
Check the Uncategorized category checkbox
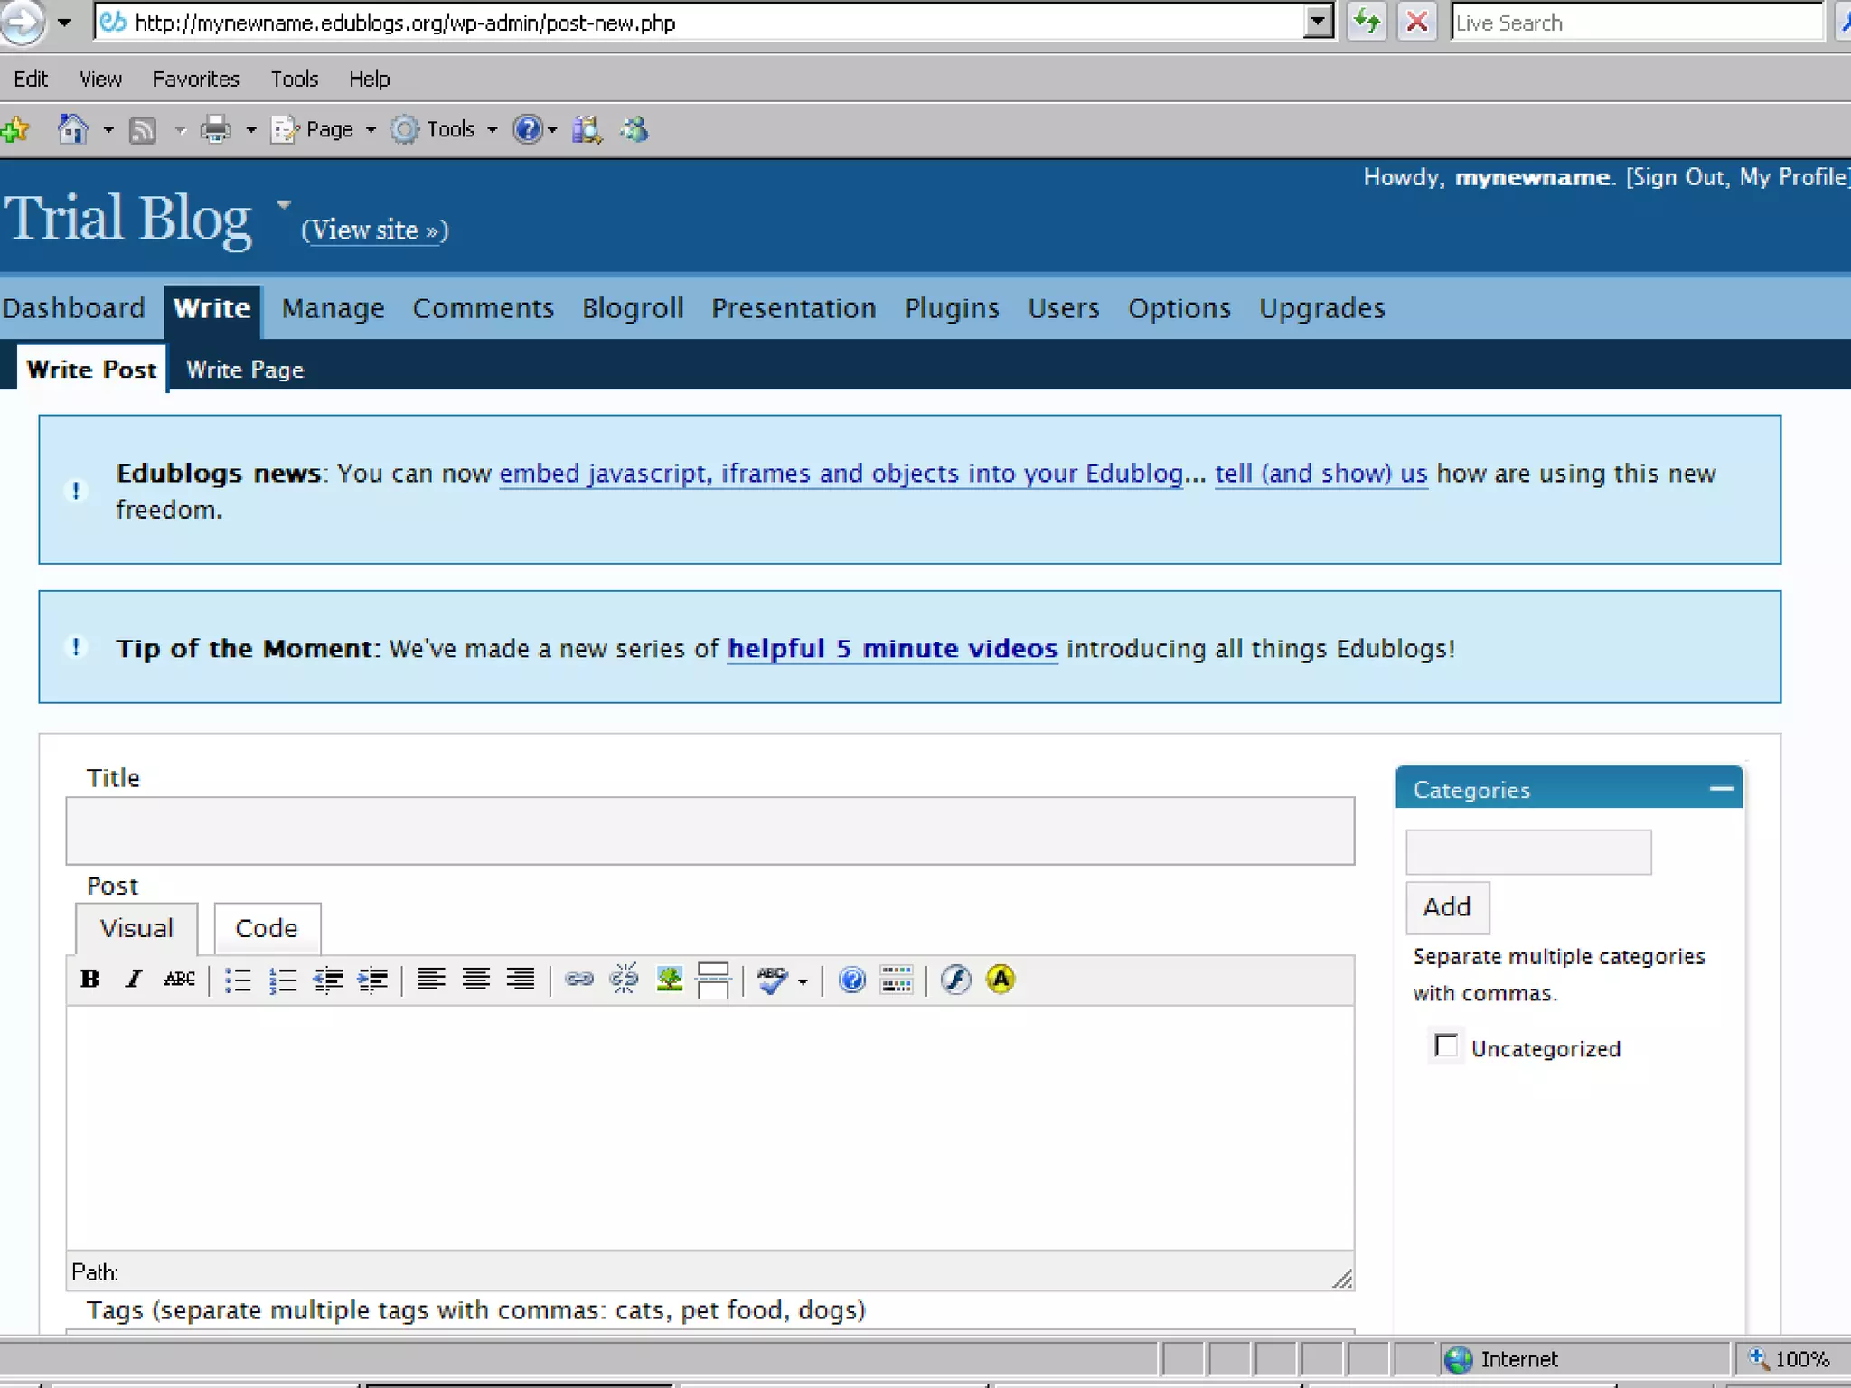click(x=1446, y=1046)
